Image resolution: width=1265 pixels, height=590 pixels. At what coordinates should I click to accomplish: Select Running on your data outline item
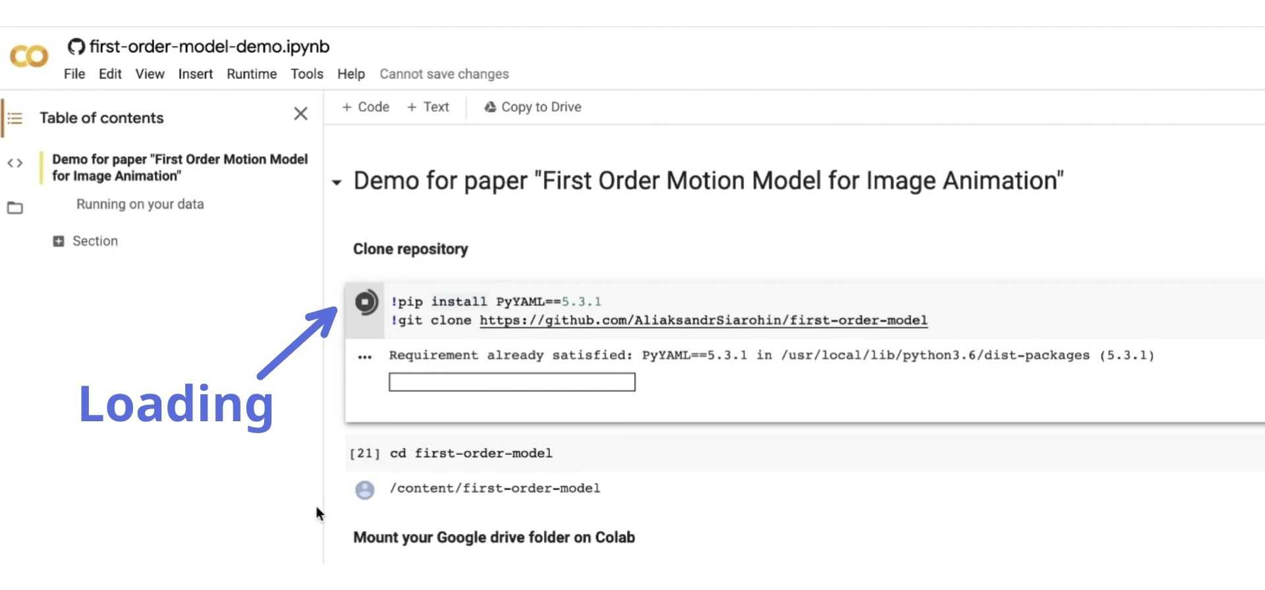coord(140,204)
